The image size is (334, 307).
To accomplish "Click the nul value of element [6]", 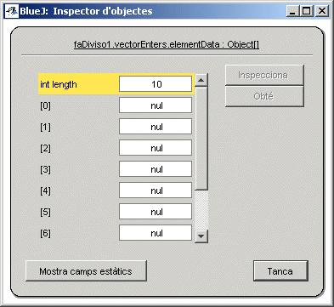I will 156,233.
